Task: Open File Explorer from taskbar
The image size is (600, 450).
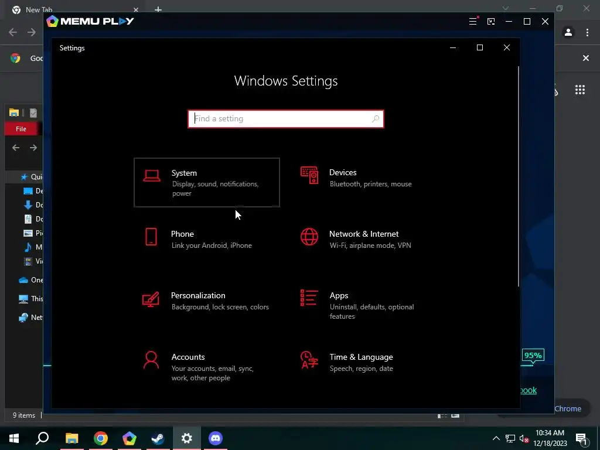Action: pos(71,438)
